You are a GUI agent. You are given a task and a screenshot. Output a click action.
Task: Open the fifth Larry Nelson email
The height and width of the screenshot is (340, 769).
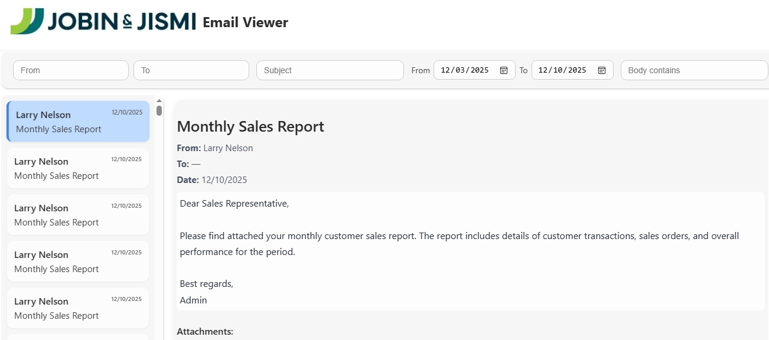[78, 308]
